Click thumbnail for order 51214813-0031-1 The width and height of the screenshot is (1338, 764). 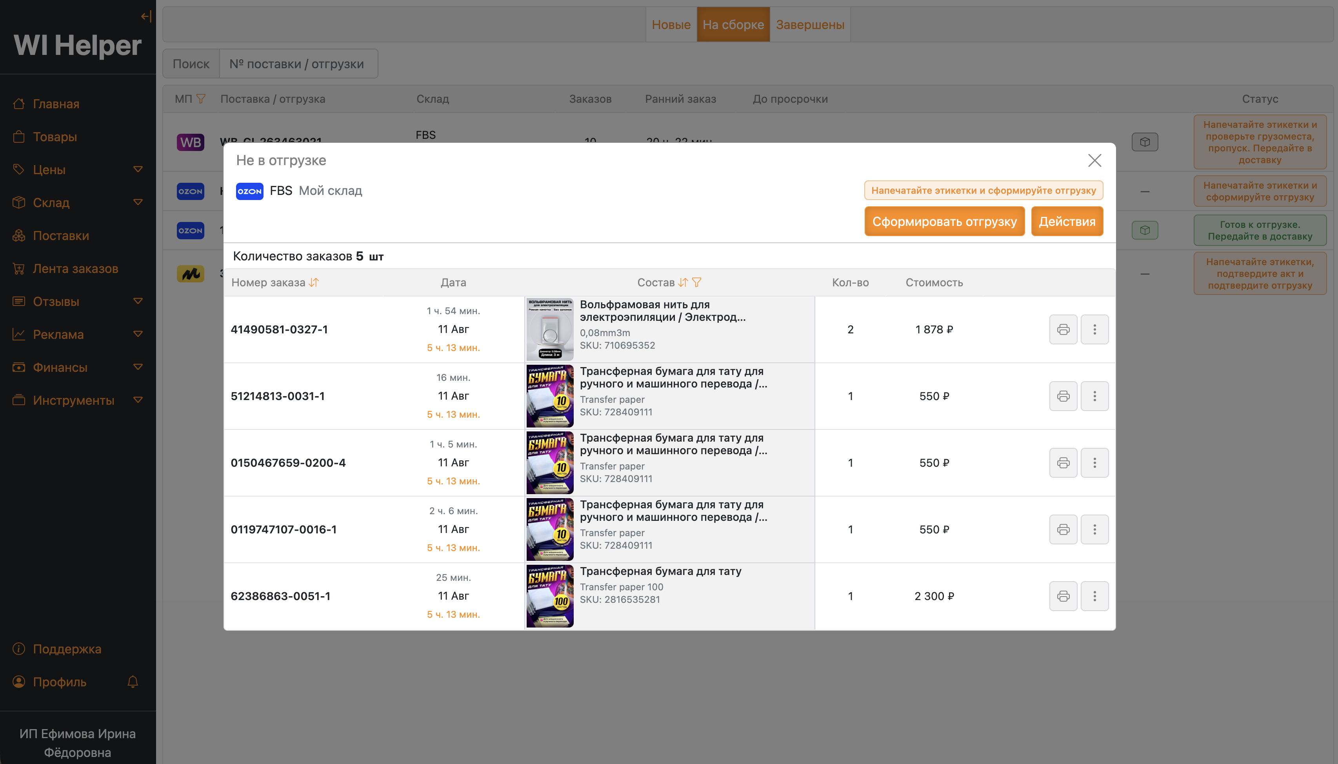click(x=550, y=396)
